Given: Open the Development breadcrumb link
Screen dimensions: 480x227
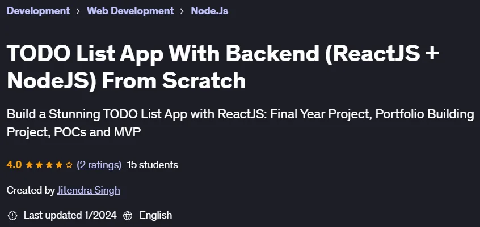Looking at the screenshot, I should click(x=38, y=11).
